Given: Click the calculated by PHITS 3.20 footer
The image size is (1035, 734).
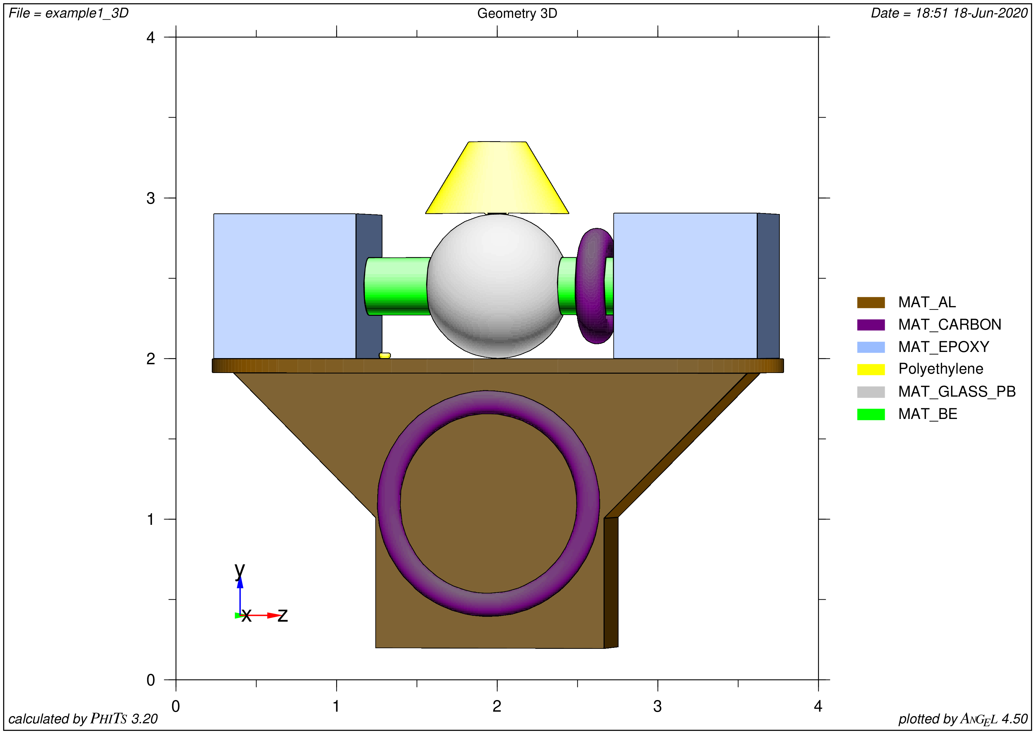Looking at the screenshot, I should 83,719.
